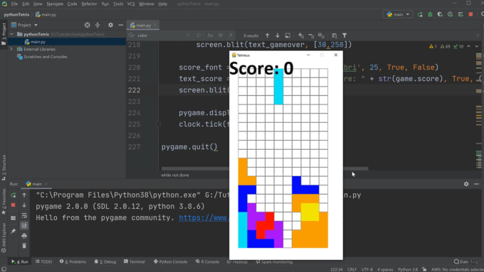Click Restore Layout icon in Run tool window
This screenshot has width=484, height=272.
point(14,218)
